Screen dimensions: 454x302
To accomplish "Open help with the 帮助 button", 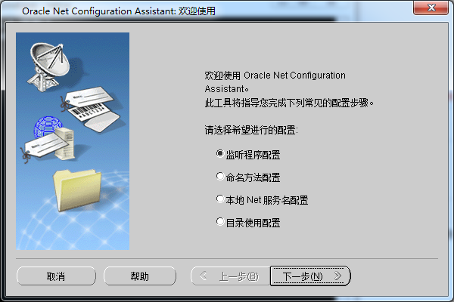I will (x=140, y=276).
